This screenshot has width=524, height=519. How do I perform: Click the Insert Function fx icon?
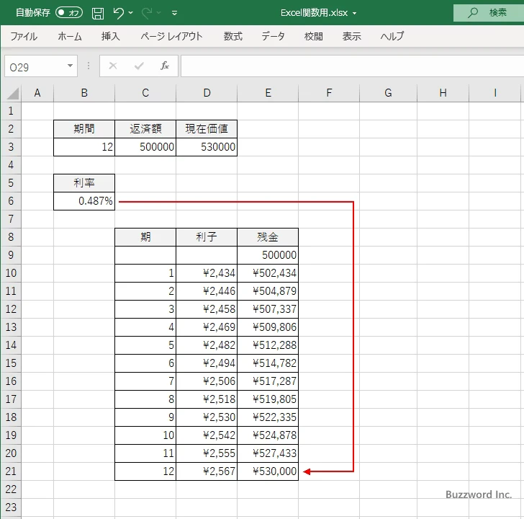point(165,66)
